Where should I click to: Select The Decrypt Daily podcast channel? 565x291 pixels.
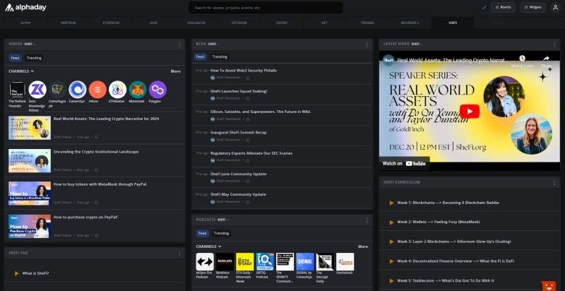325,261
